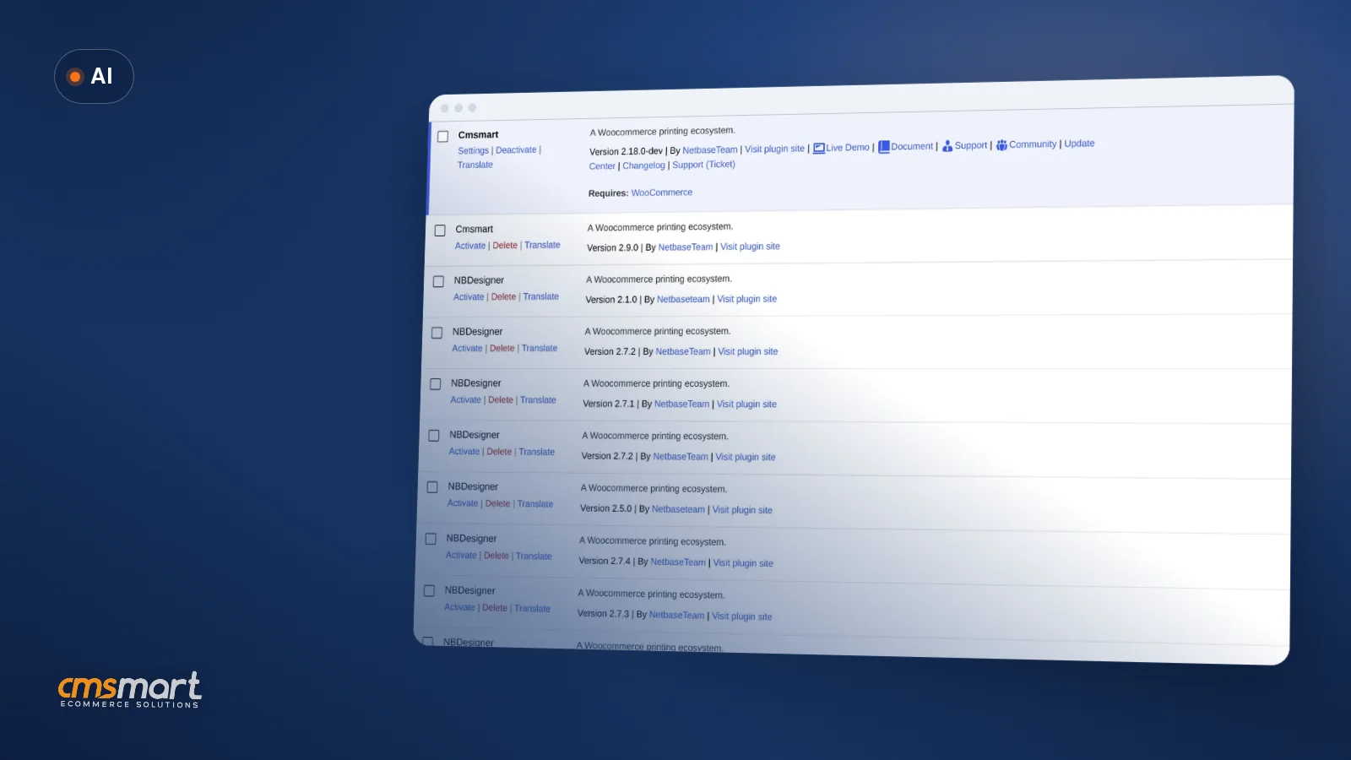Viewport: 1351px width, 760px height.
Task: Activate the NBDesigner version 2.1.0 plugin
Action: click(469, 297)
